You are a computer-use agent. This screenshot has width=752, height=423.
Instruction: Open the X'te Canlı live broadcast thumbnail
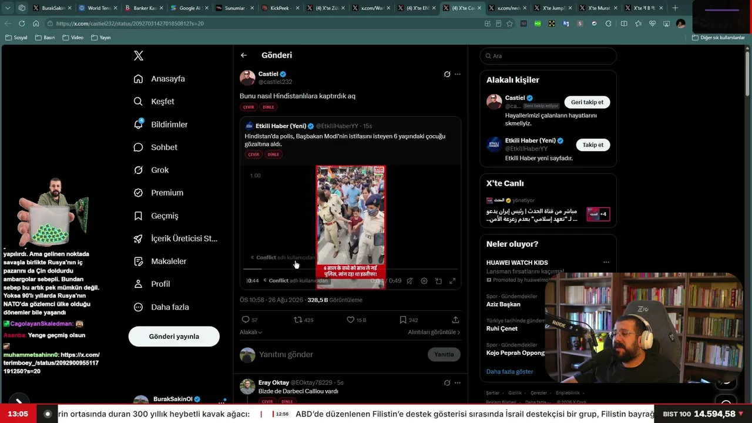click(x=598, y=214)
